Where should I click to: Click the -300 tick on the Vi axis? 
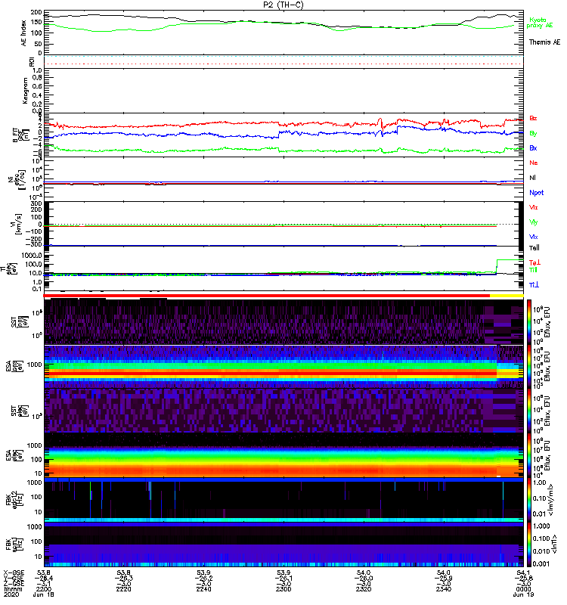click(x=34, y=244)
